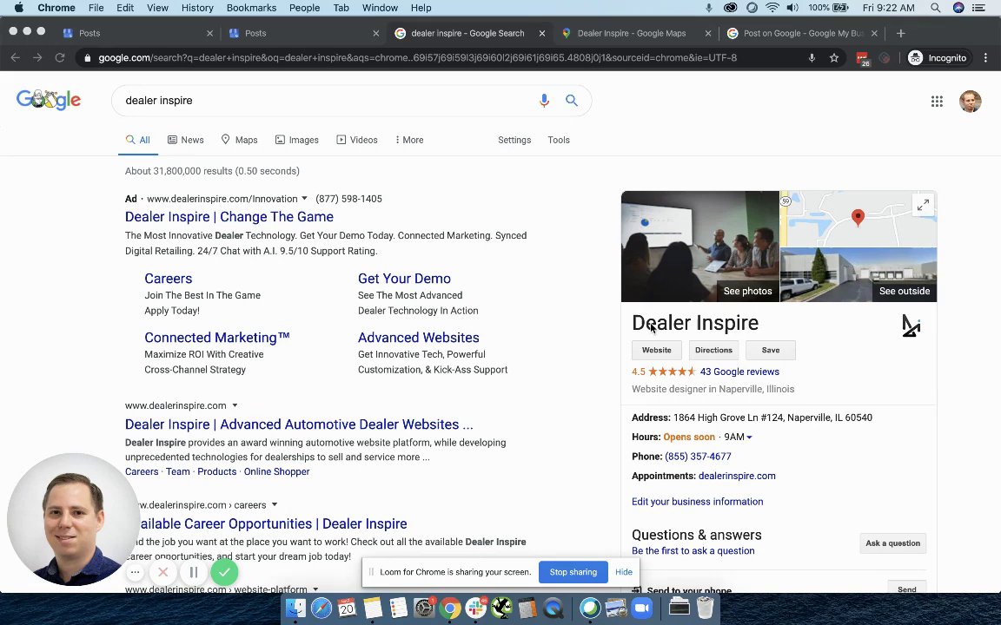
Task: Finish the Loom recording with green checkmark
Action: (x=224, y=572)
